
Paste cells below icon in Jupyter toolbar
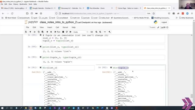(x=43, y=32)
